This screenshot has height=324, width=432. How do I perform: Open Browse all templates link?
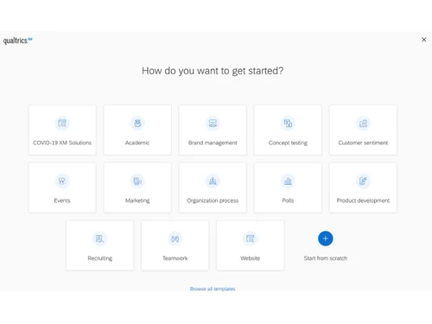[213, 289]
